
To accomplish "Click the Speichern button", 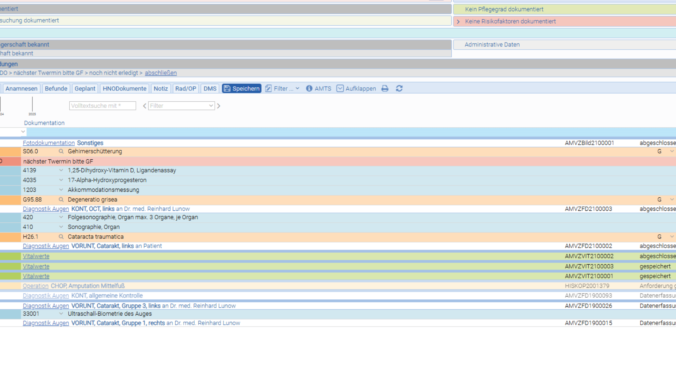I will tap(242, 89).
